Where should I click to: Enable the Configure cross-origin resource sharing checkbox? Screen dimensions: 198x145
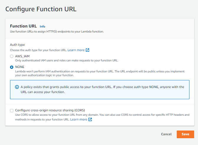(12, 110)
